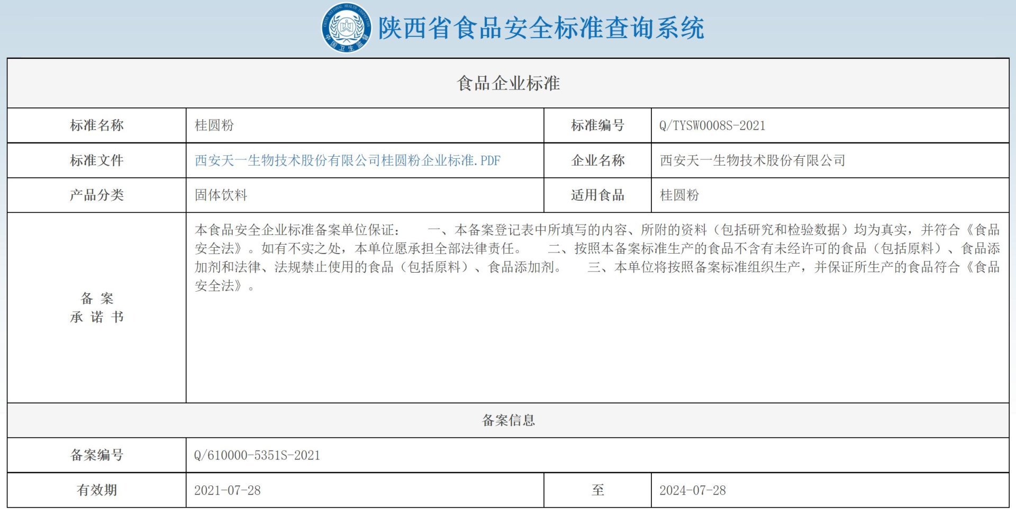Select the 有效期 label cell
This screenshot has width=1016, height=513.
97,490
